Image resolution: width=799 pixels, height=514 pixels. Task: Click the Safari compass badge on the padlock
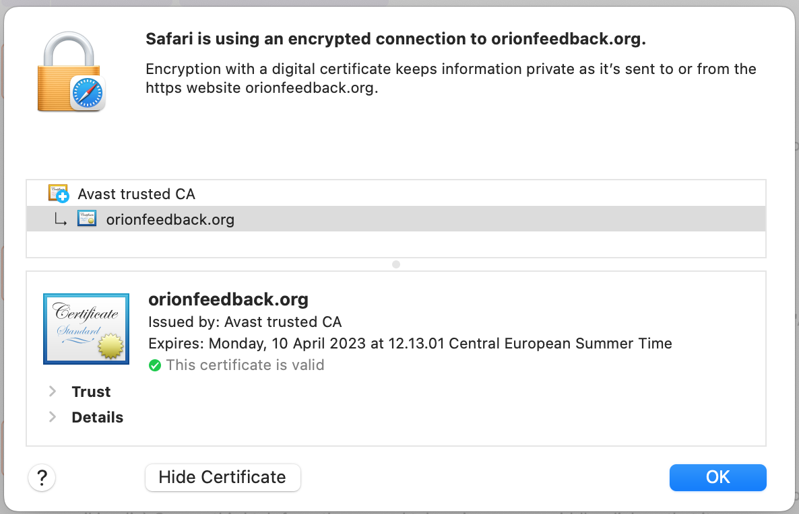coord(88,93)
